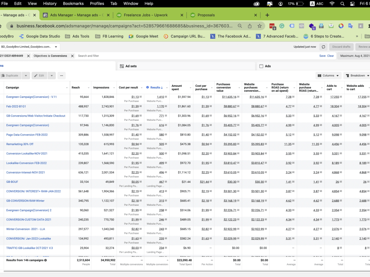Open the Bookmarks menu
Screen dimensions: 370x277
pos(73,4)
